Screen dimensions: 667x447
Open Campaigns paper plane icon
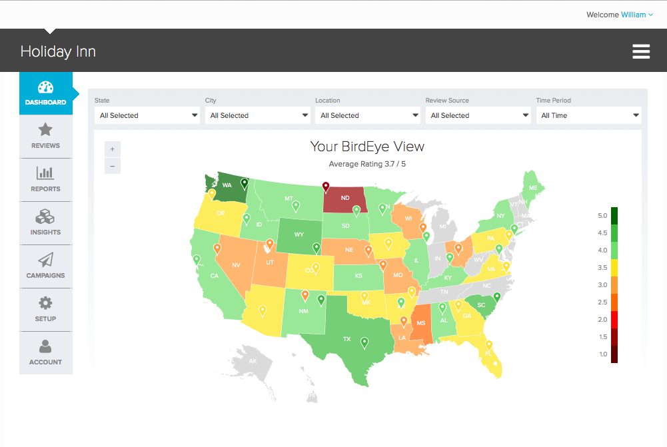[45, 259]
